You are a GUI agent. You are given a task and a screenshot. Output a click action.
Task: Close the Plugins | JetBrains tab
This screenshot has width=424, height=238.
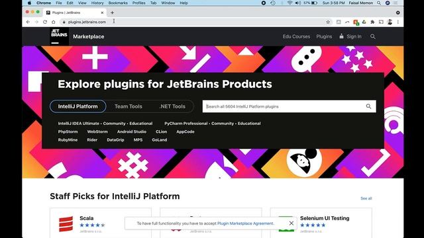[102, 13]
